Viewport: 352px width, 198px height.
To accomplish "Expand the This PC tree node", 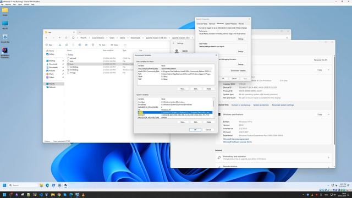I will point(45,84).
